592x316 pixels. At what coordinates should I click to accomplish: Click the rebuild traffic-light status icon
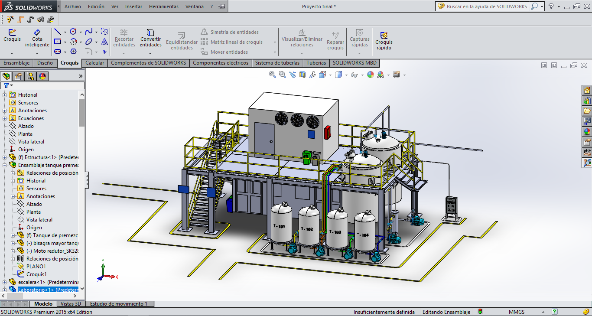[480, 312]
